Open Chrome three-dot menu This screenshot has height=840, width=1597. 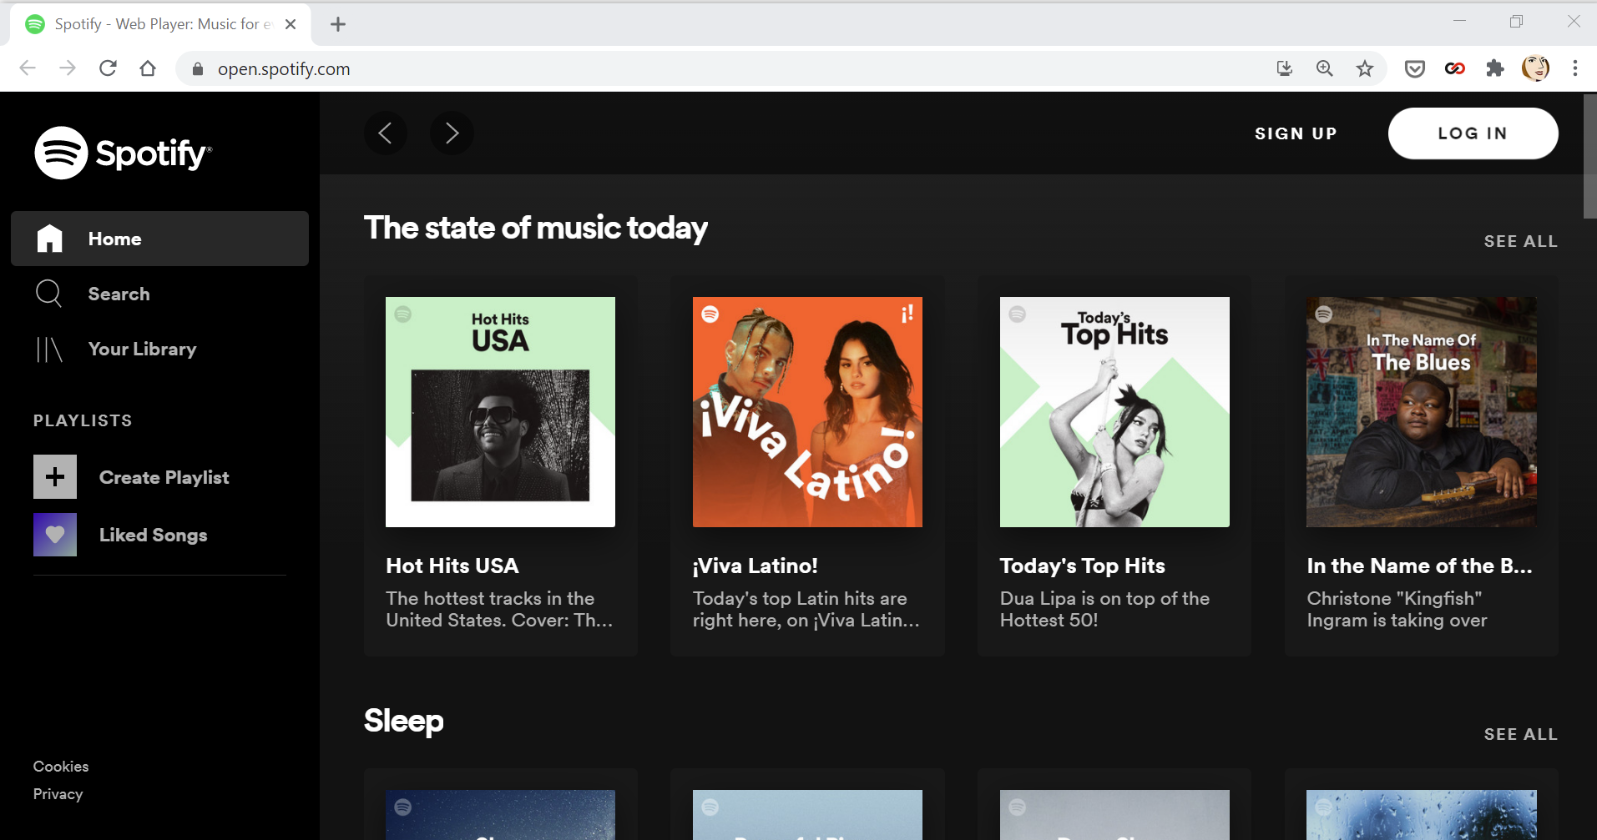(1575, 68)
